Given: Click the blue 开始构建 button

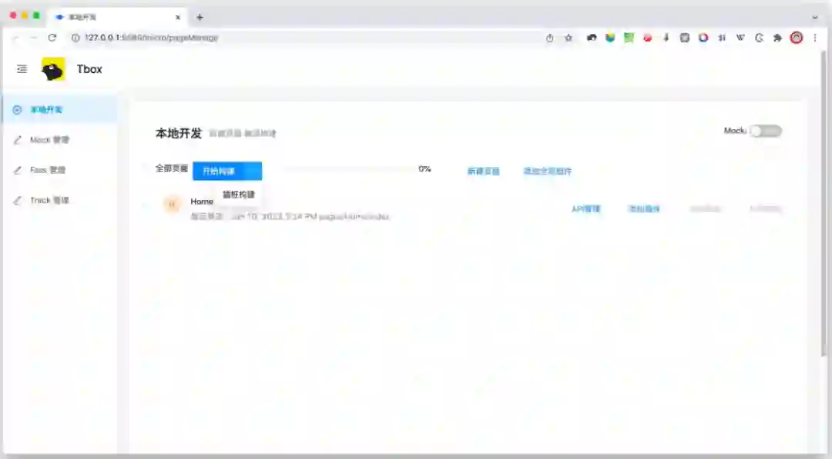Looking at the screenshot, I should pos(219,171).
